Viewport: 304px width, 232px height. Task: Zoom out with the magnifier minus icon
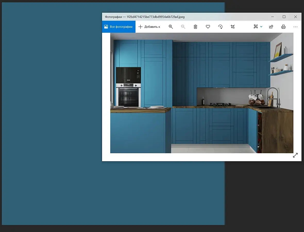(x=183, y=27)
